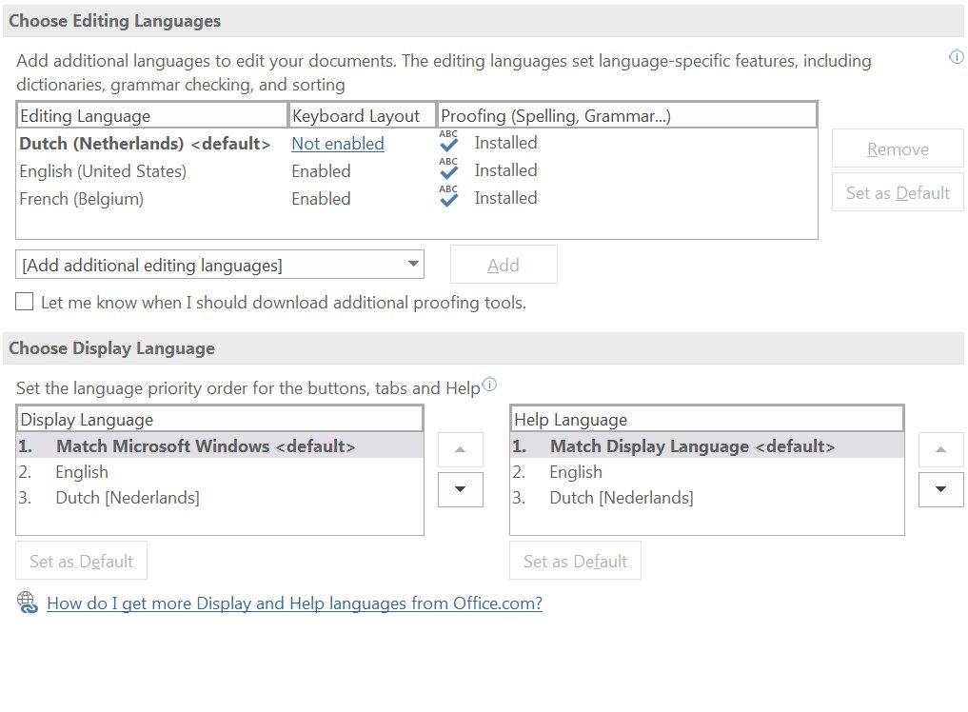Click the proofing checkmark icon for English (United States)

[x=449, y=169]
